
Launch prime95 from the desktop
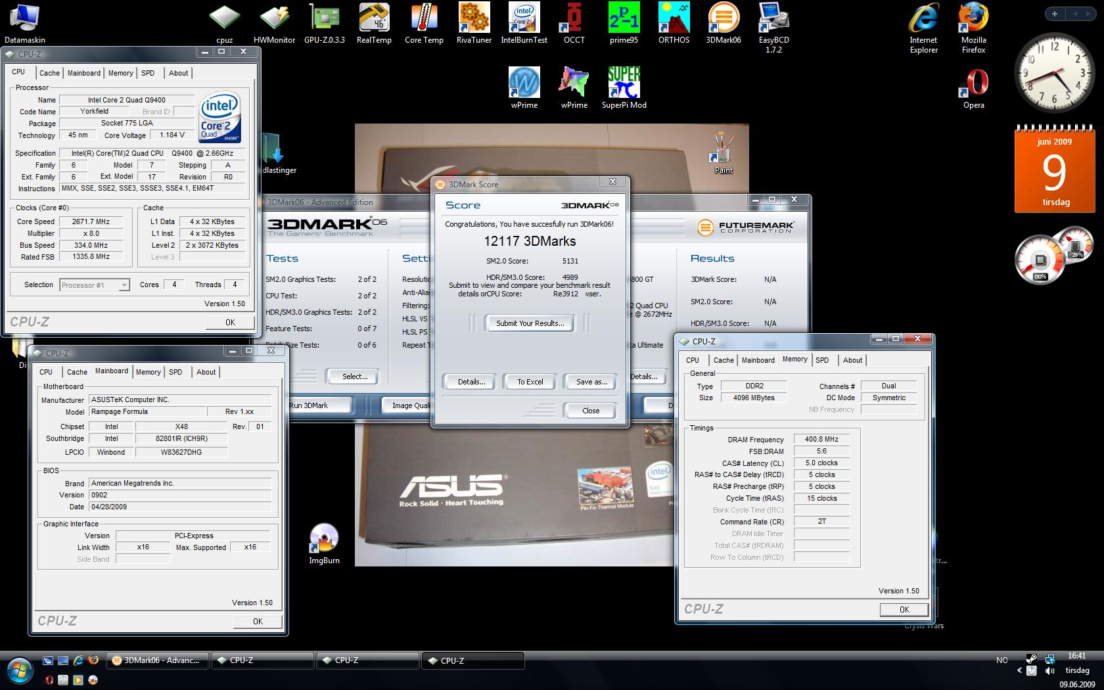[x=624, y=24]
